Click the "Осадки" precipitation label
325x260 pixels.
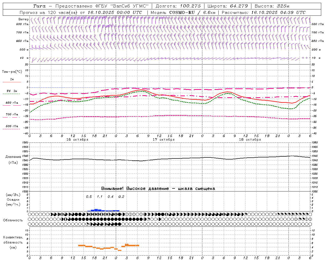click(x=13, y=200)
